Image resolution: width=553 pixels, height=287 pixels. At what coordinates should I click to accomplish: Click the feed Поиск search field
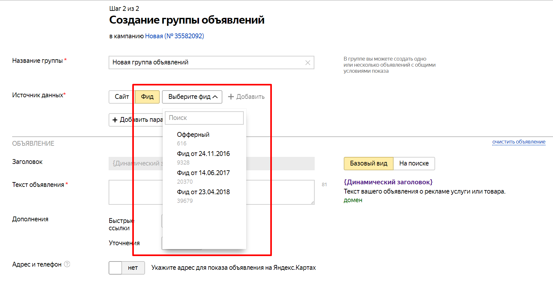[204, 118]
